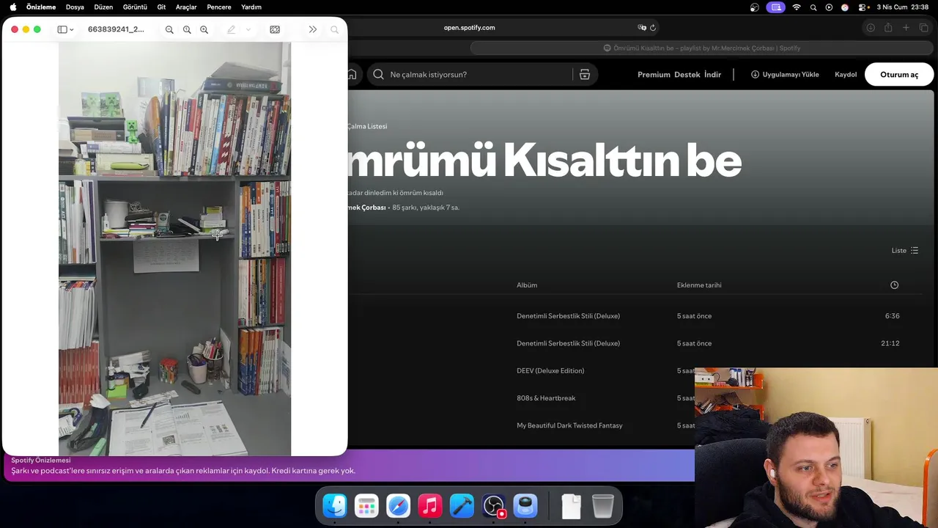Click the 6:36 song duration

892,316
